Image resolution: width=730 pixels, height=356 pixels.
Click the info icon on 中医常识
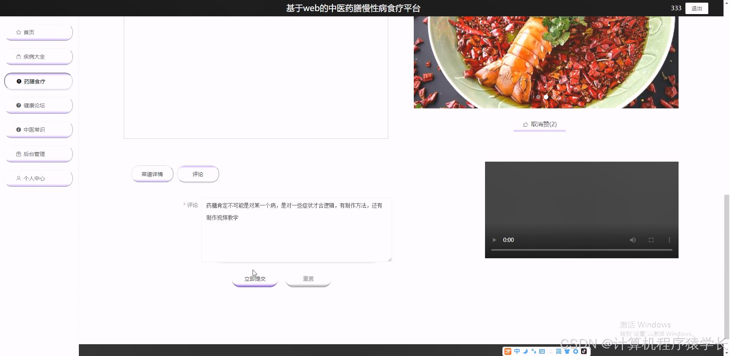pyautogui.click(x=18, y=129)
